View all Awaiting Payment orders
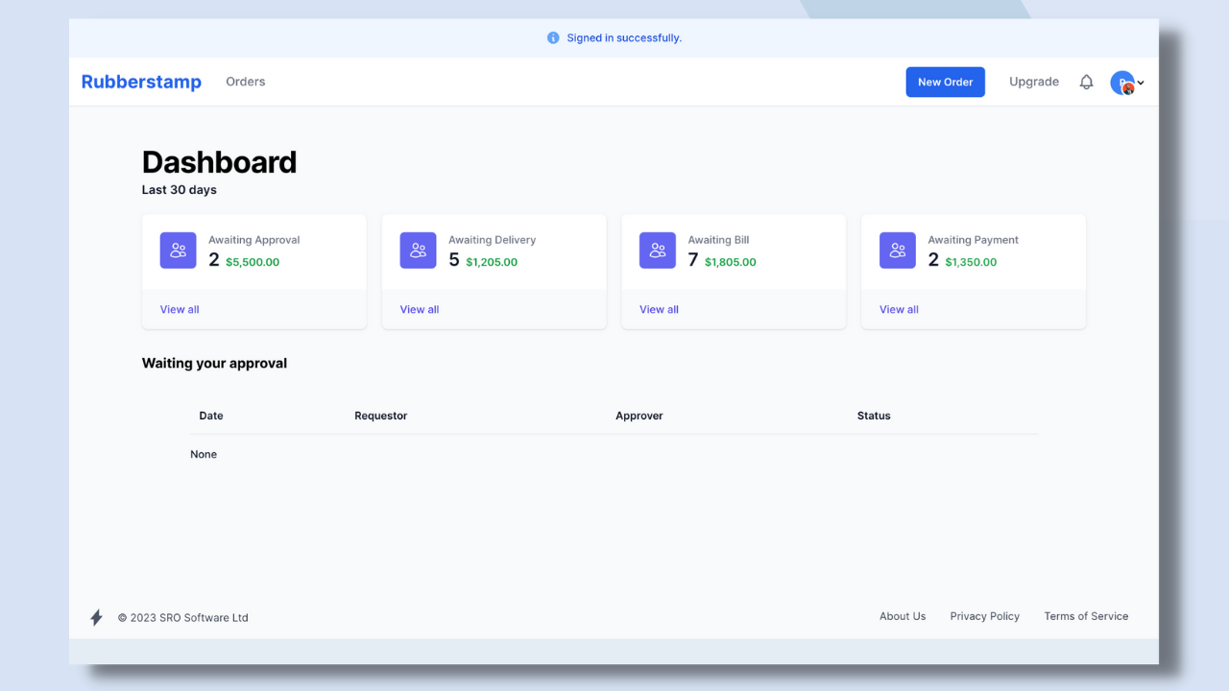Viewport: 1229px width, 691px height. 899,309
